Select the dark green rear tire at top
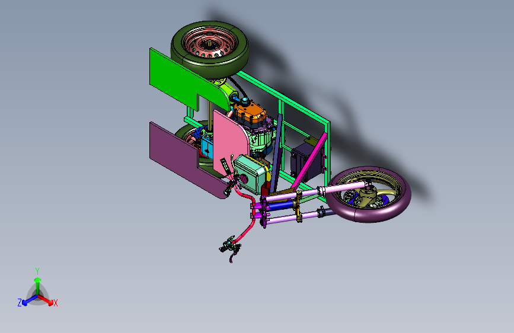The image size is (514, 333). (x=210, y=67)
